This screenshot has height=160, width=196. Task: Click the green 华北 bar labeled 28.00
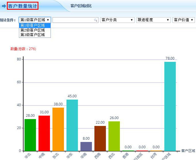coord(30,135)
